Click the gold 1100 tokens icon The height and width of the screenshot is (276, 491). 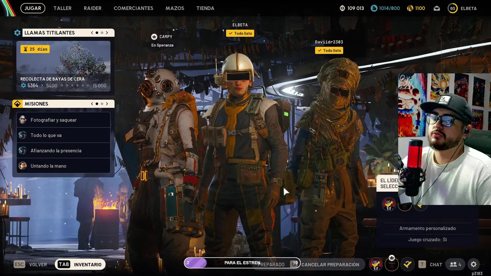pos(410,8)
